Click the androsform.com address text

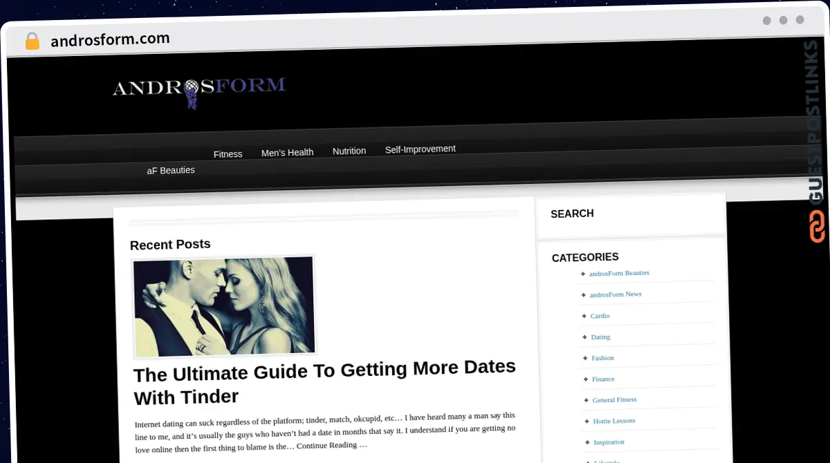pos(110,39)
